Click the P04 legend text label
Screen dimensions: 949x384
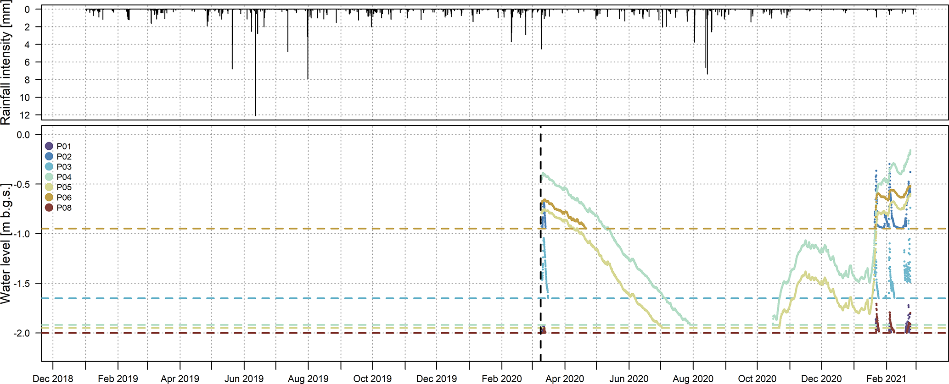[x=64, y=177]
